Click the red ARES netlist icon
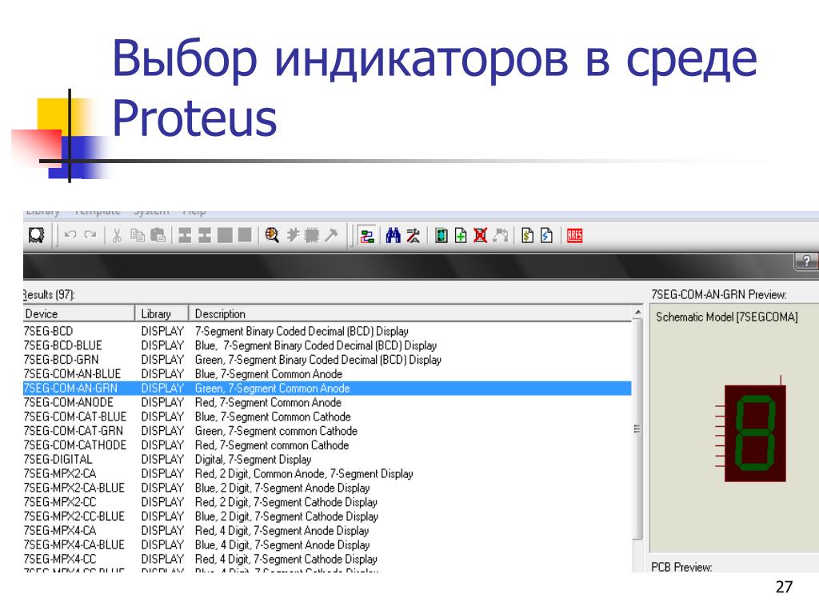The width and height of the screenshot is (819, 614). tap(574, 236)
